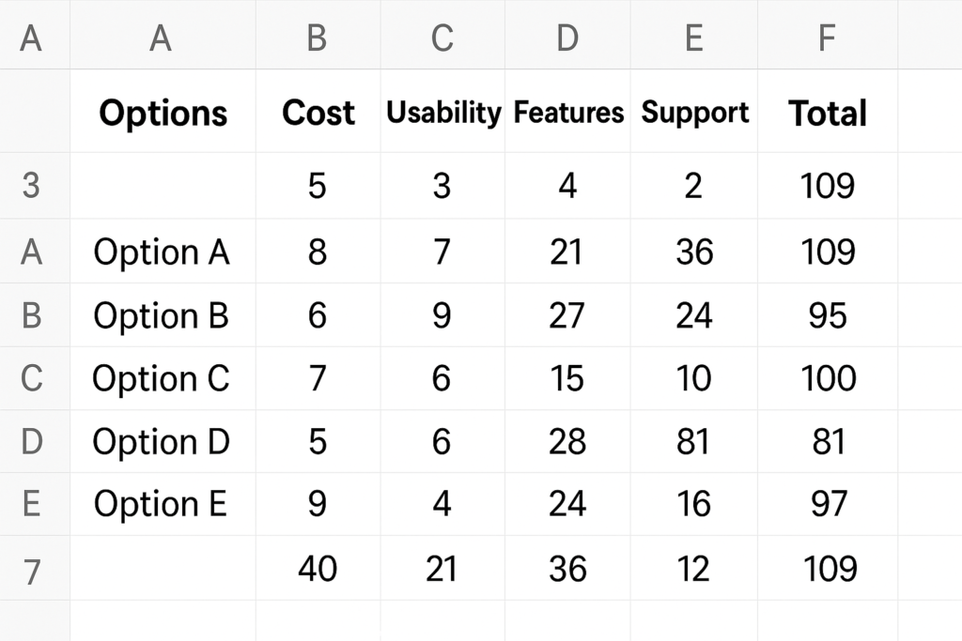962x641 pixels.
Task: Select Option A's Support value 36
Action: [694, 252]
